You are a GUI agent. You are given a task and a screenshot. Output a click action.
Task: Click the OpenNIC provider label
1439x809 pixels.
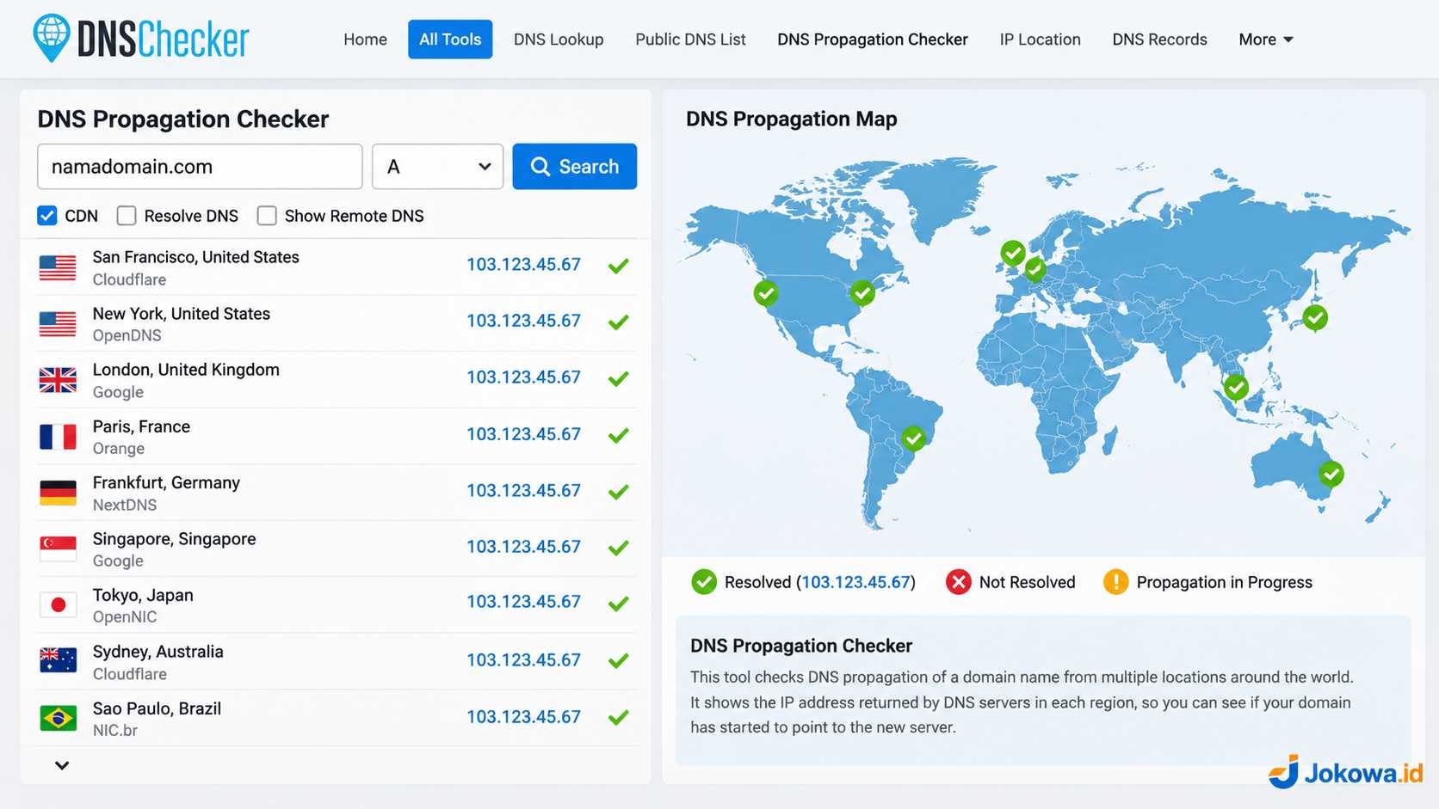(125, 616)
